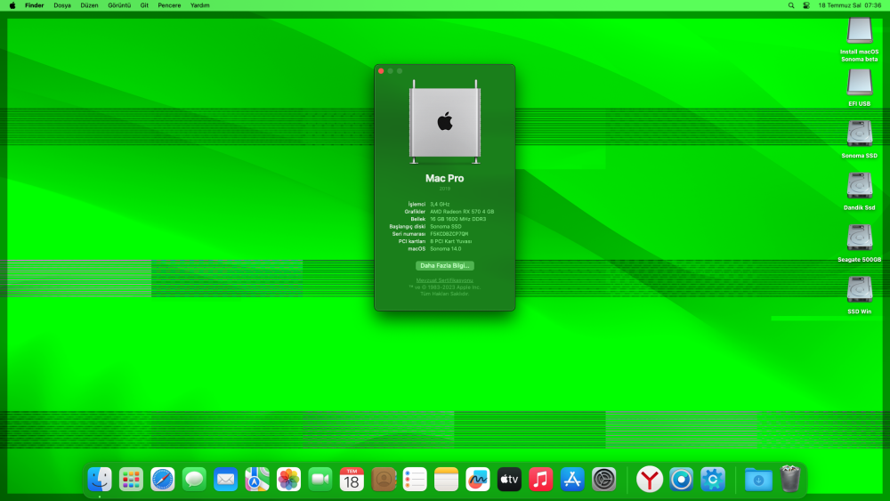
Task: Open Mevzuat Sertifikasyonu link
Action: (444, 280)
